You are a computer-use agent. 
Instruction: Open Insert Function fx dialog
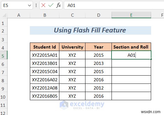point(58,5)
